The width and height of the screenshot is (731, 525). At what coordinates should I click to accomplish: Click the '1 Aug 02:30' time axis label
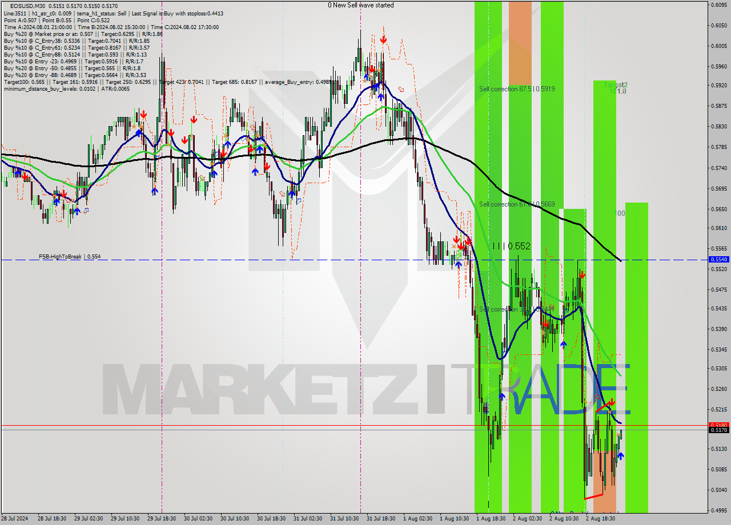click(x=418, y=519)
